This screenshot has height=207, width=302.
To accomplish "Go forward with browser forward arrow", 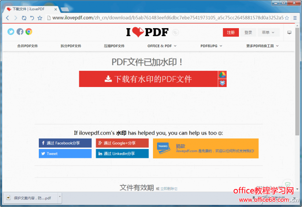I will tap(15, 18).
